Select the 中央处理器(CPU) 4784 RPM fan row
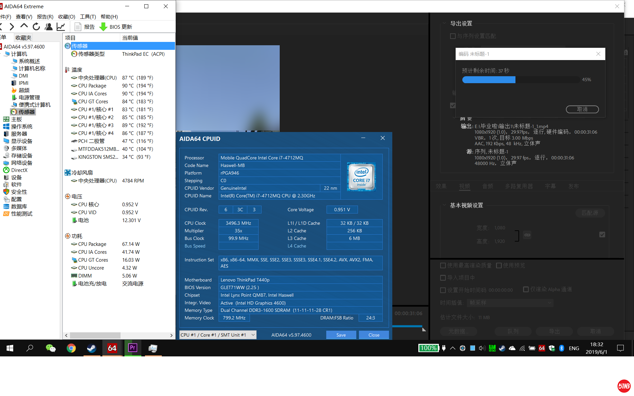634x396 pixels. (x=119, y=181)
